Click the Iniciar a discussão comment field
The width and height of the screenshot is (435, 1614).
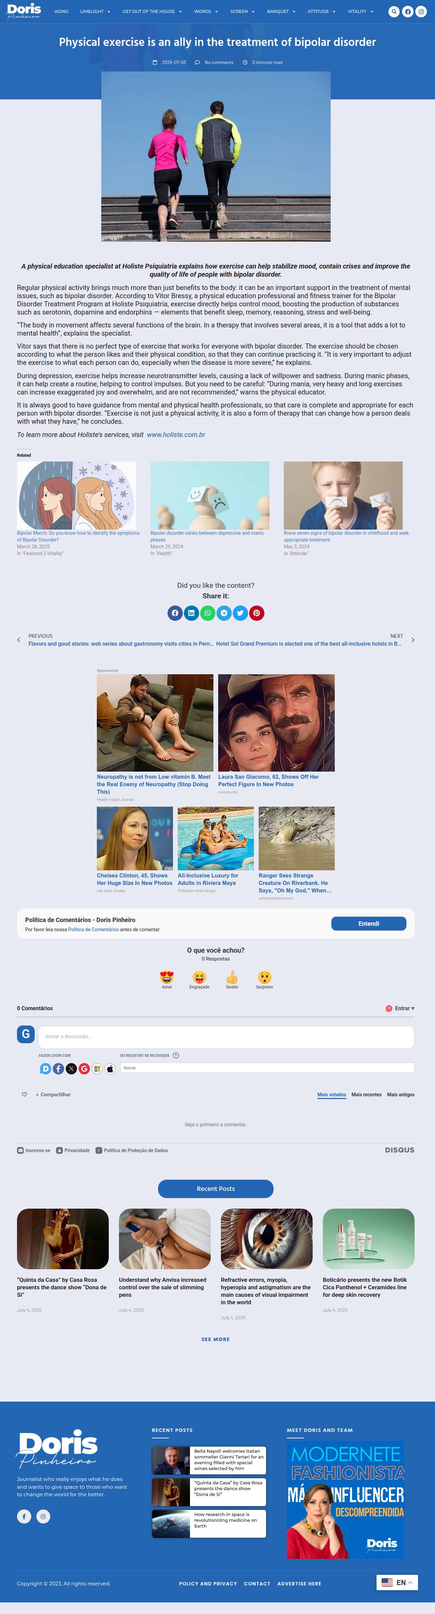(x=226, y=1037)
